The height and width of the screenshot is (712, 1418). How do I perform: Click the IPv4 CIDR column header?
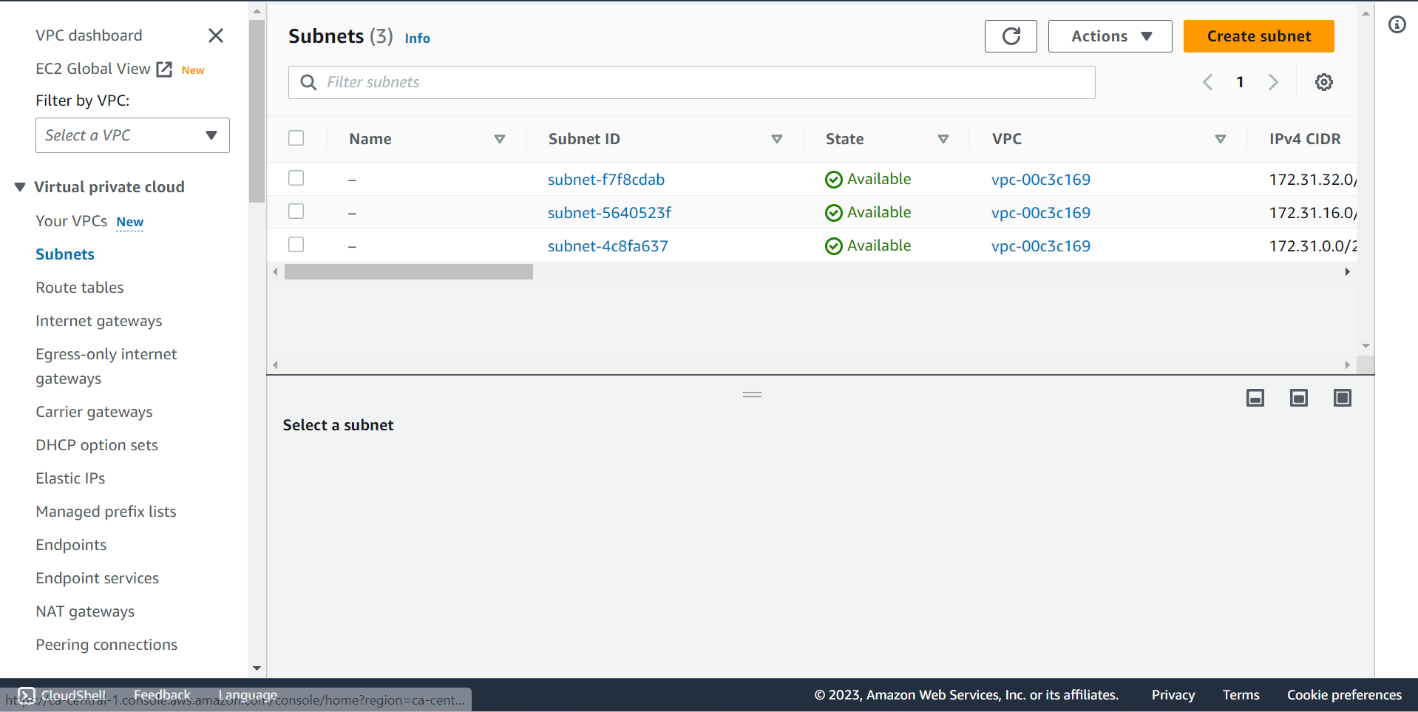[x=1305, y=139]
